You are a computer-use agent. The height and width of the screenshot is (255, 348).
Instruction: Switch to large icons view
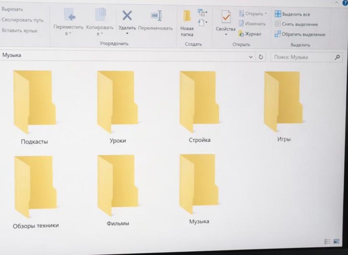(336, 241)
